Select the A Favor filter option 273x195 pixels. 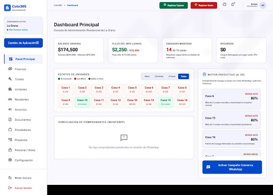tap(172, 76)
